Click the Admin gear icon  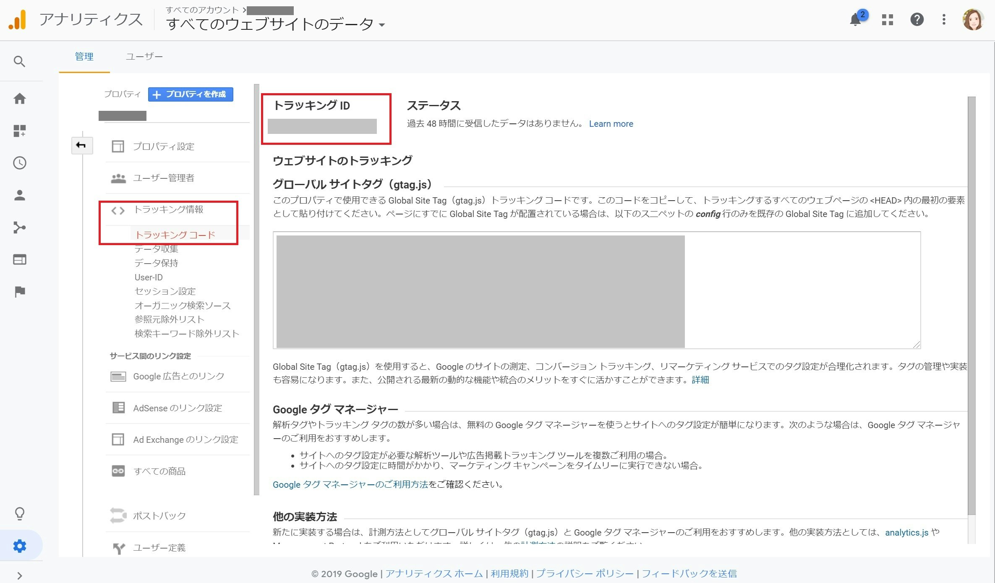[x=19, y=546]
